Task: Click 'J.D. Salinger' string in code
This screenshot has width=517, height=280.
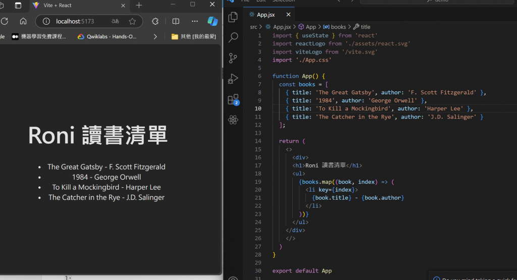Action: coord(452,117)
